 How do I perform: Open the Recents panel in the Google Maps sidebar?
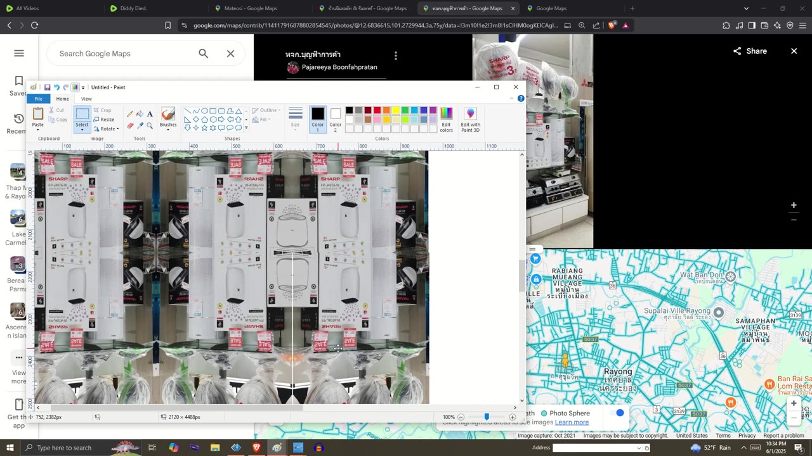click(18, 123)
